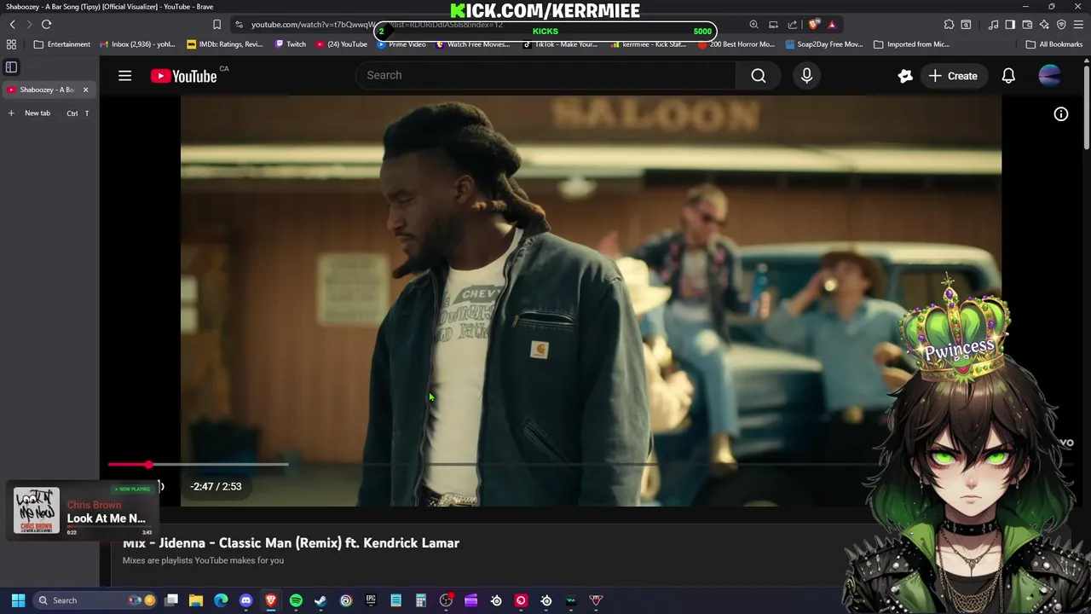
Task: Open Task View on taskbar
Action: point(171,600)
